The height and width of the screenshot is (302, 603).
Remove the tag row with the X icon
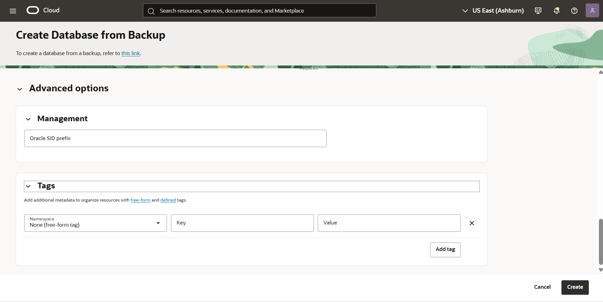point(471,223)
